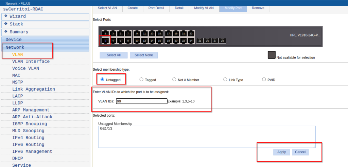This screenshot has height=167, width=348.
Task: Choose the PVID membership option
Action: (x=264, y=79)
